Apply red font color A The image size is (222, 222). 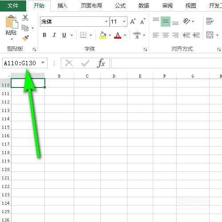pyautogui.click(x=118, y=35)
